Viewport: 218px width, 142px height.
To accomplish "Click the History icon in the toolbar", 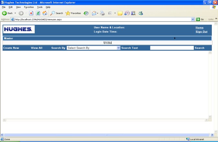I will [x=86, y=13].
